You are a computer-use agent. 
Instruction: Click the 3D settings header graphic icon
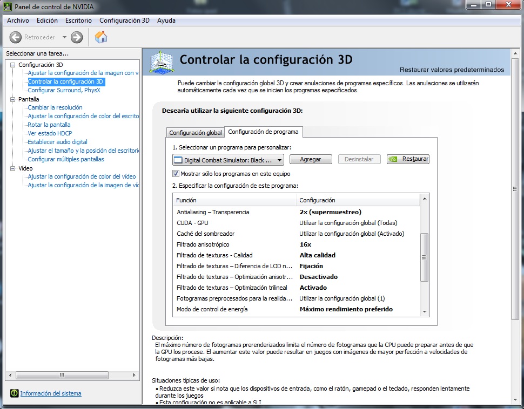pos(162,62)
